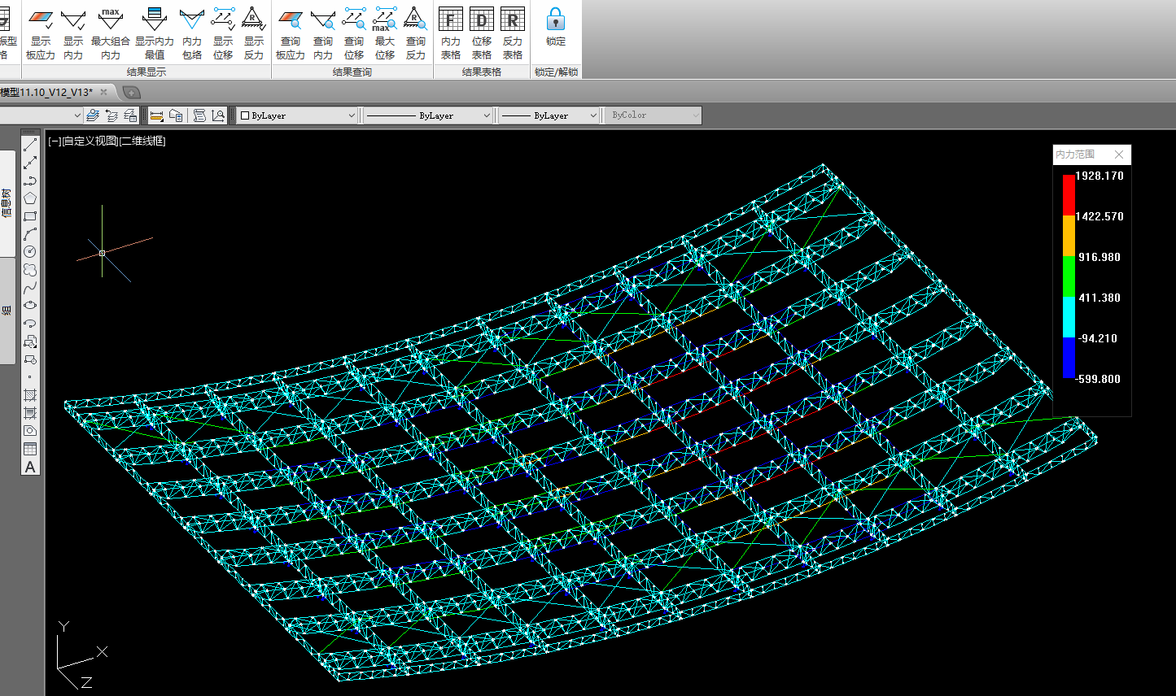
Task: Click the 显示板应力 (show plate stress) icon
Action: coord(40,34)
